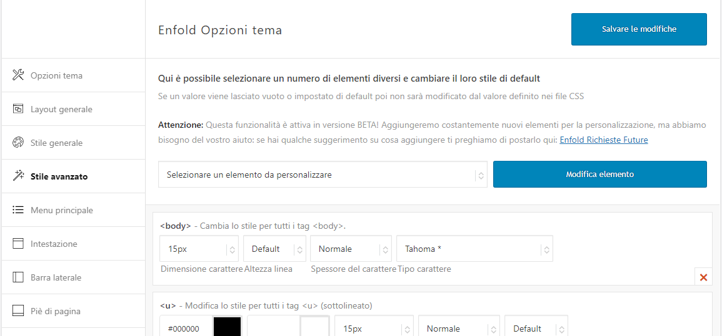Click the #000000 color input field
The height and width of the screenshot is (336, 722).
click(x=186, y=327)
